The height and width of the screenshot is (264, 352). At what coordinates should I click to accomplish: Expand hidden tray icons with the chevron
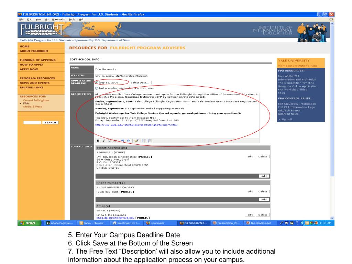302,223
